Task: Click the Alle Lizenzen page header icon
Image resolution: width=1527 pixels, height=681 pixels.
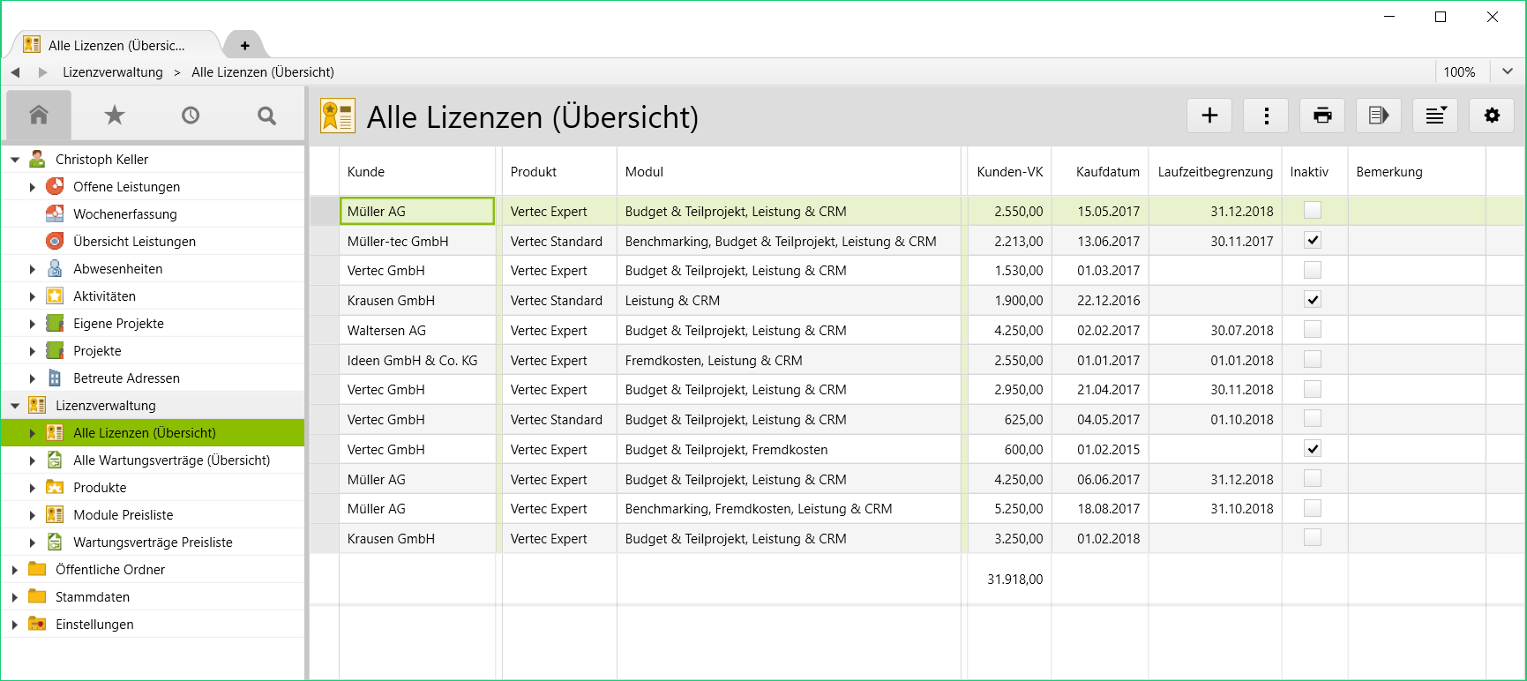Action: [x=338, y=116]
